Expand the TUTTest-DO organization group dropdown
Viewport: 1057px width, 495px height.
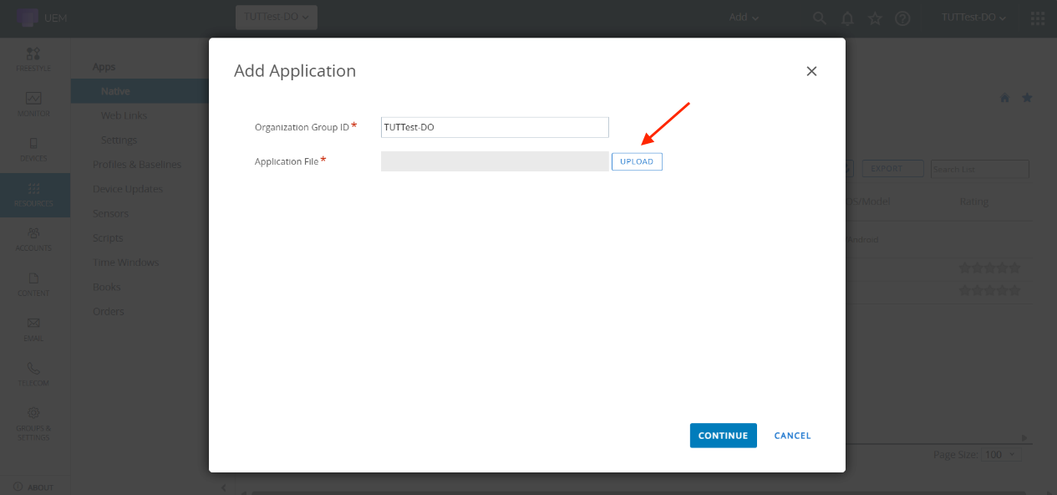pyautogui.click(x=276, y=18)
